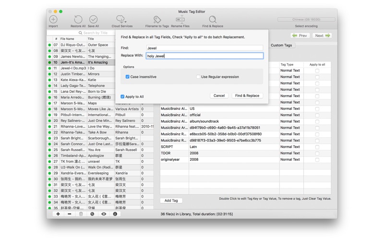This screenshot has width=384, height=240.
Task: Open the Chinese (GB 18030) encoding dropdown
Action: point(306,20)
